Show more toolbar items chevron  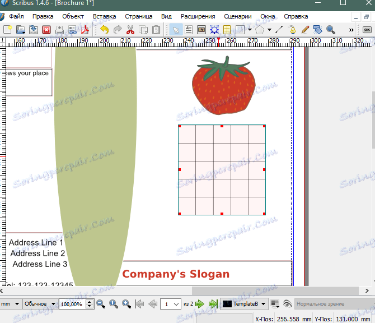coord(351,30)
